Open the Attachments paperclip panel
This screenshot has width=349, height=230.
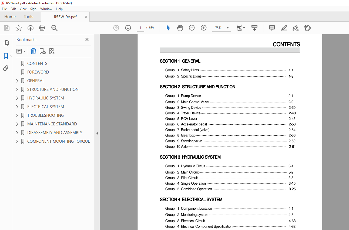coord(6,68)
